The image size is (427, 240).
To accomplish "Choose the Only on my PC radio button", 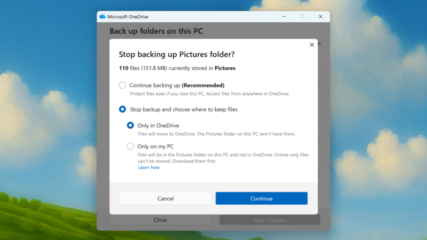I will tap(130, 146).
